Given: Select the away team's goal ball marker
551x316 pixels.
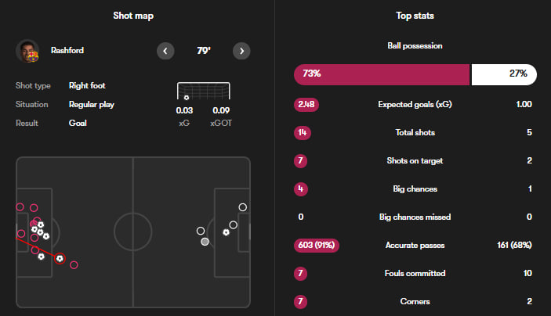Looking at the screenshot, I should [227, 232].
